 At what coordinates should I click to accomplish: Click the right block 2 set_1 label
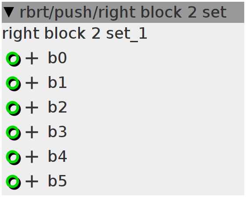[75, 34]
